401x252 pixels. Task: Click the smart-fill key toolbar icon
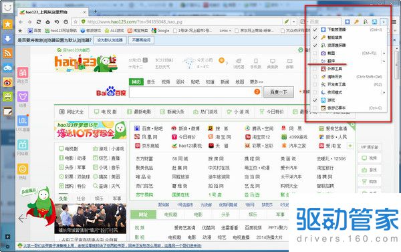click(356, 22)
